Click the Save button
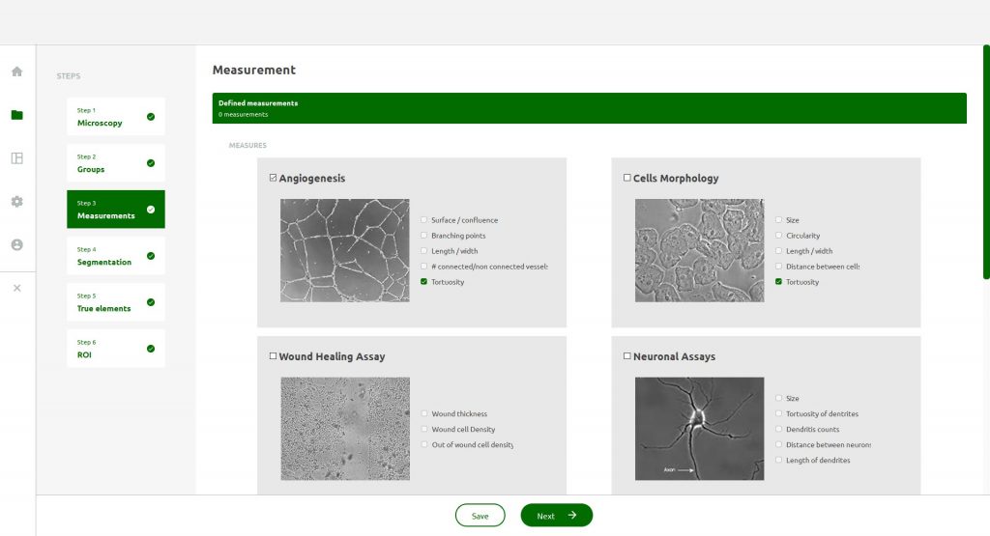Image resolution: width=990 pixels, height=536 pixels. [x=480, y=516]
